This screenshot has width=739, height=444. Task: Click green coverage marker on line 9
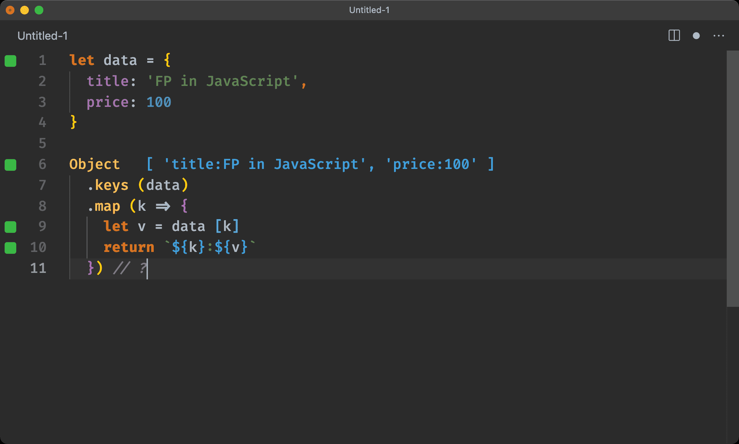(x=10, y=227)
